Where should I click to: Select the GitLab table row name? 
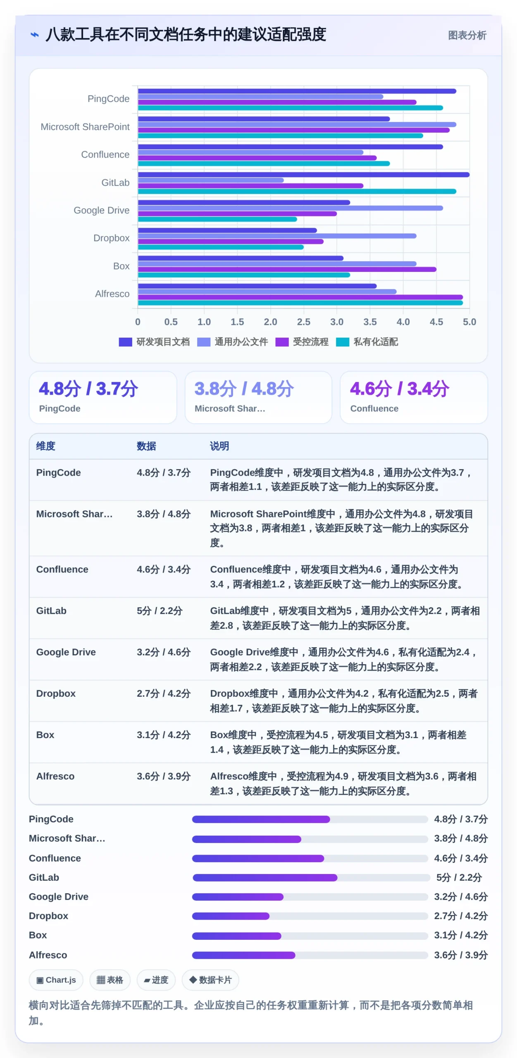pos(51,611)
